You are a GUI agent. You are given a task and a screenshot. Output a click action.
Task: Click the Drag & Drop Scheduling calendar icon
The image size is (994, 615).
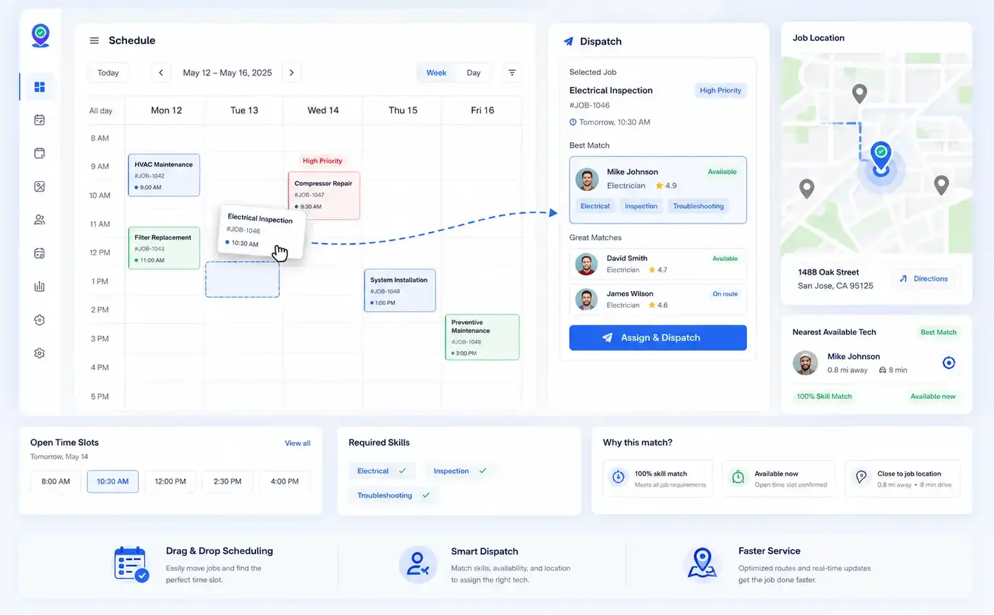pyautogui.click(x=131, y=564)
